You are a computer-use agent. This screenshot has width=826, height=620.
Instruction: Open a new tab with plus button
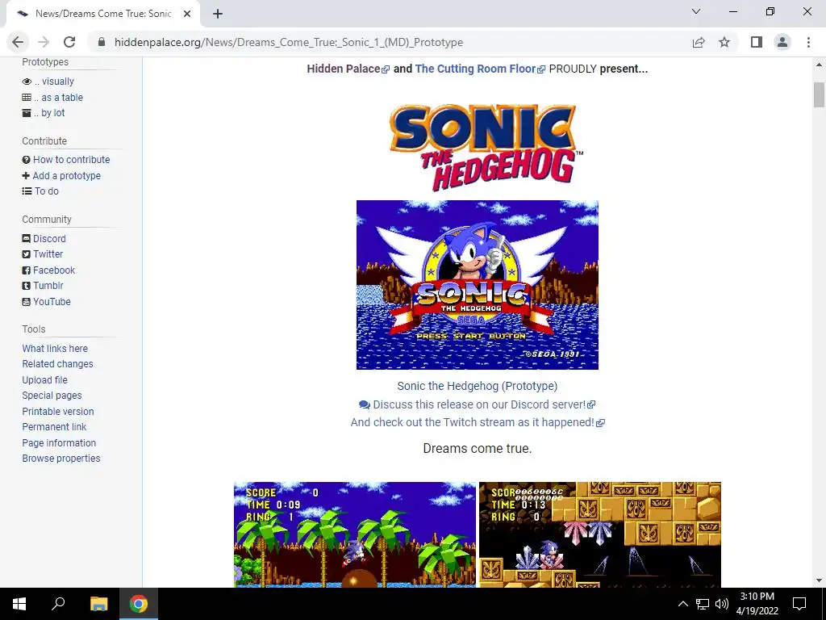pos(218,14)
